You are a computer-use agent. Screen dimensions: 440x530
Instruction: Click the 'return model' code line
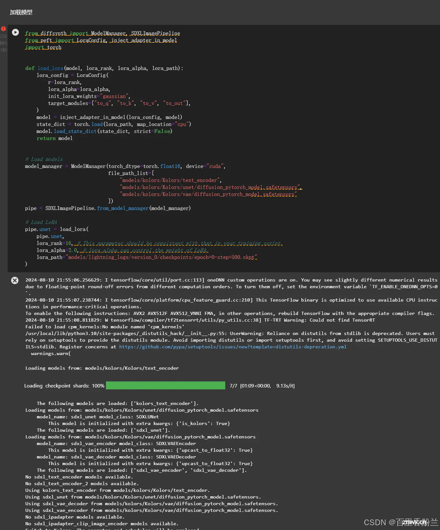(x=54, y=138)
